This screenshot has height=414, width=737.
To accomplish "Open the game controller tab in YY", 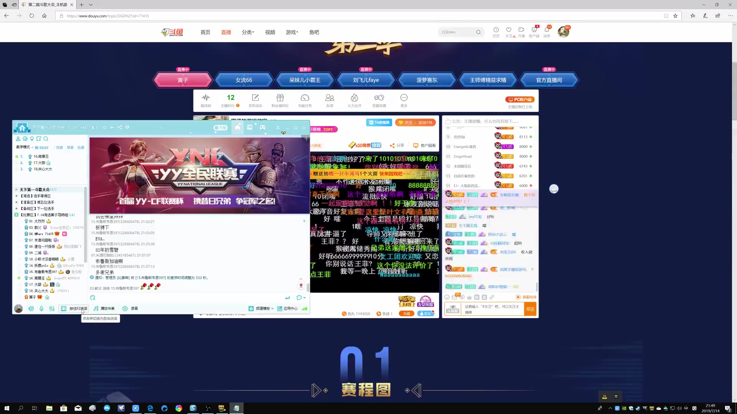I will pyautogui.click(x=263, y=127).
